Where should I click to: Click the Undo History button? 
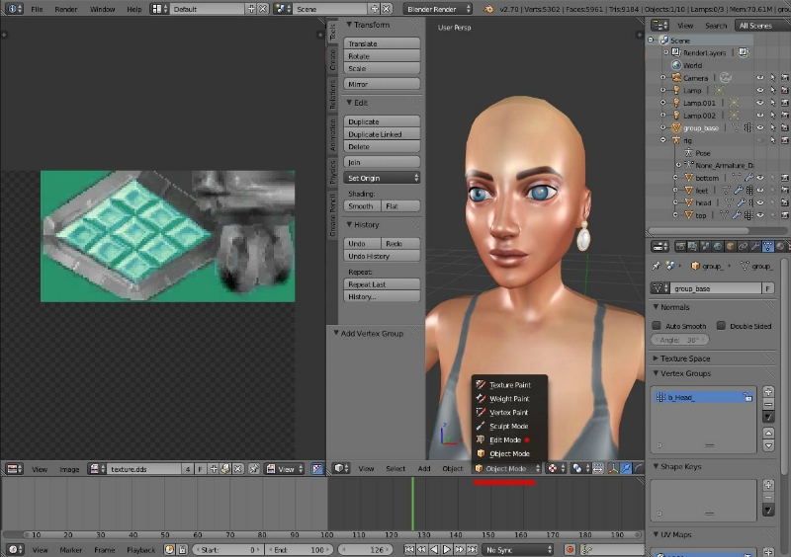coord(383,256)
